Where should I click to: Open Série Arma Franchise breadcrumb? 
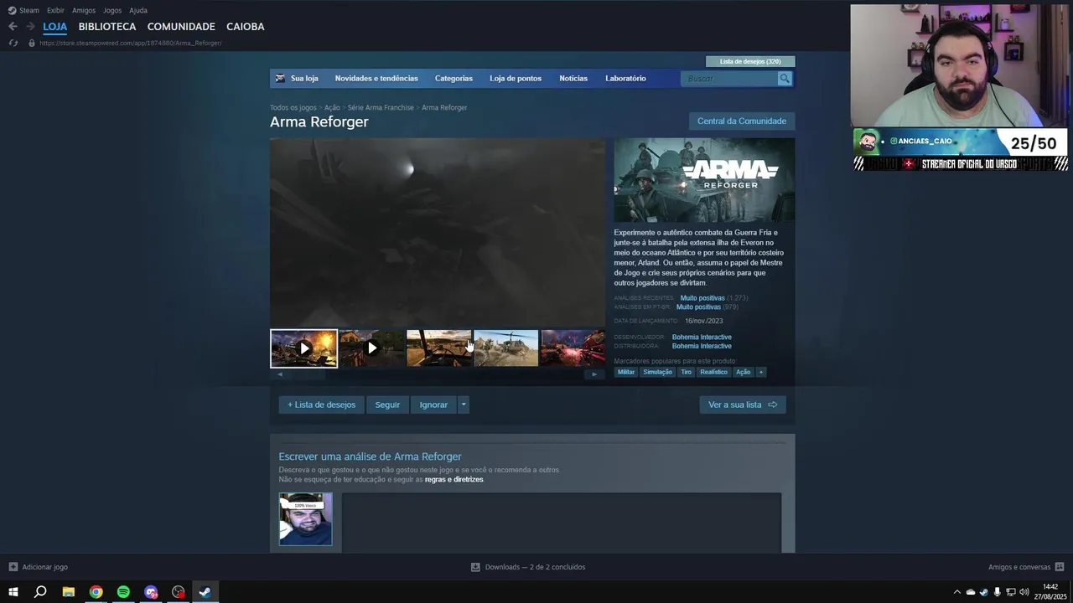coord(381,108)
